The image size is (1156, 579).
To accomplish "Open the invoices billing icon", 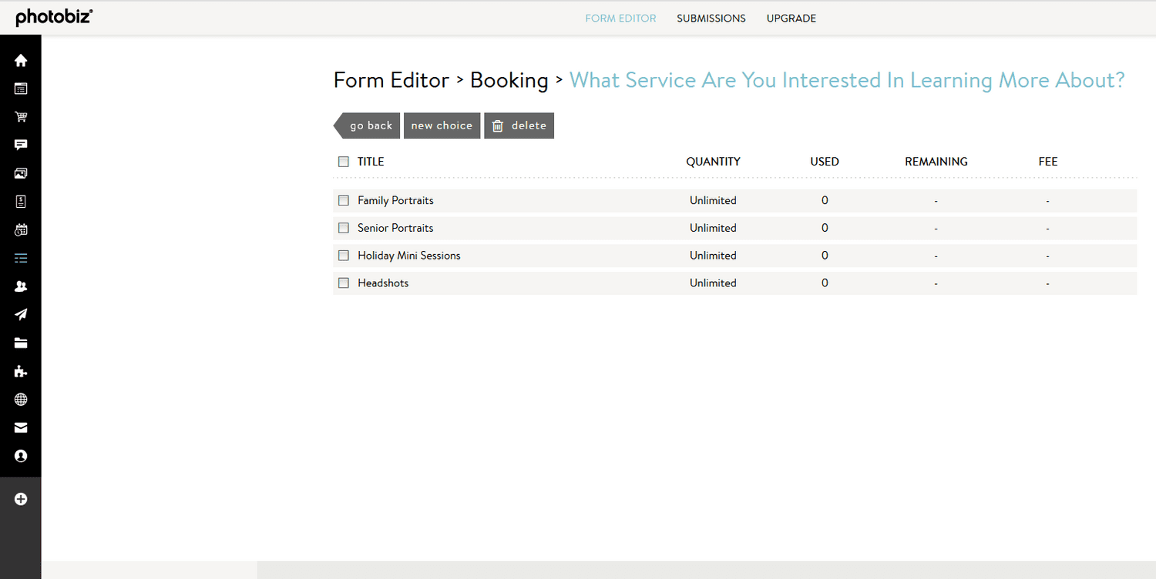I will tap(21, 201).
